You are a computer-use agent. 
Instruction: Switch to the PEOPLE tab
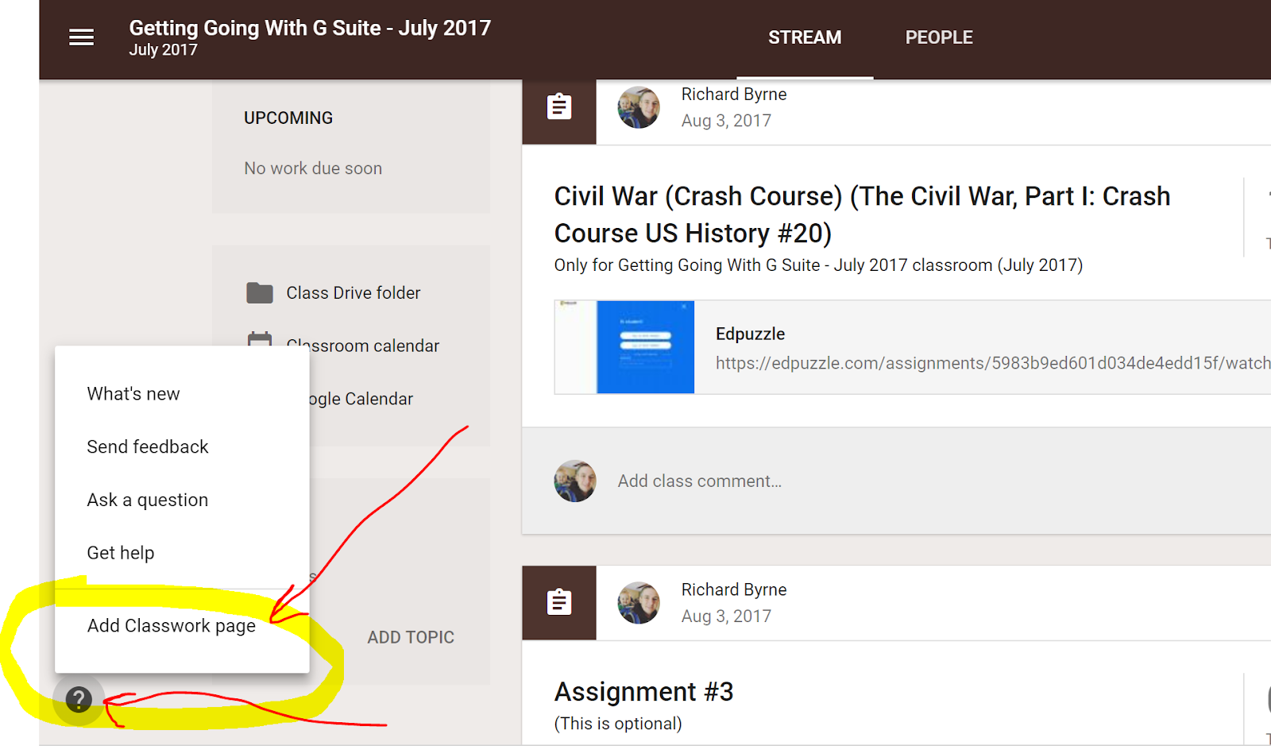[938, 37]
